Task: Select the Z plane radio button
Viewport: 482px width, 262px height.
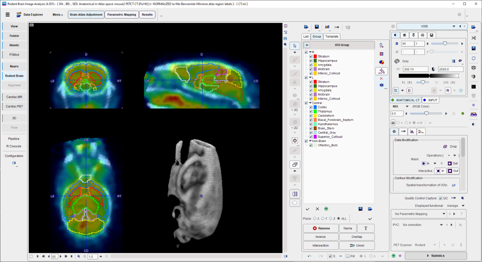Action: click(331, 218)
